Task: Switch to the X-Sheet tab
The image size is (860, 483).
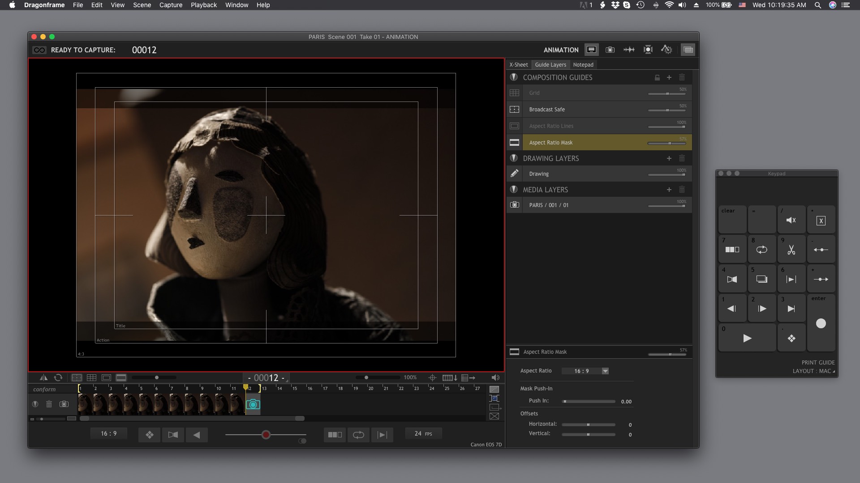Action: pos(519,65)
